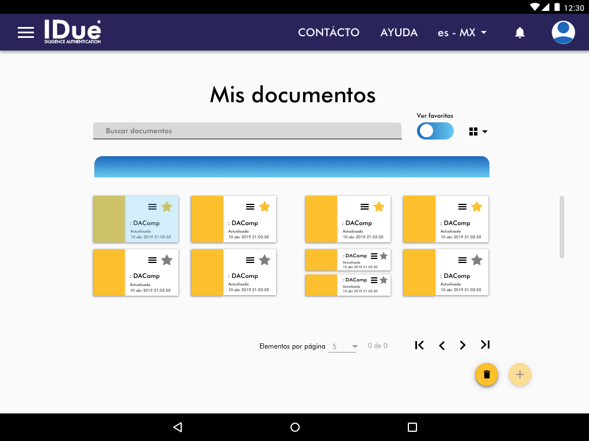Focus the Buscar documentos search field

247,131
